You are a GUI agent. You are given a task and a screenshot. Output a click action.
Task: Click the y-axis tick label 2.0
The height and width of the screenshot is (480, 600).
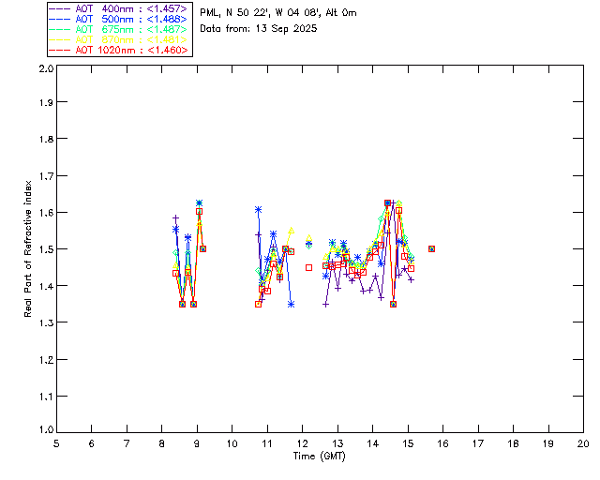coord(46,68)
